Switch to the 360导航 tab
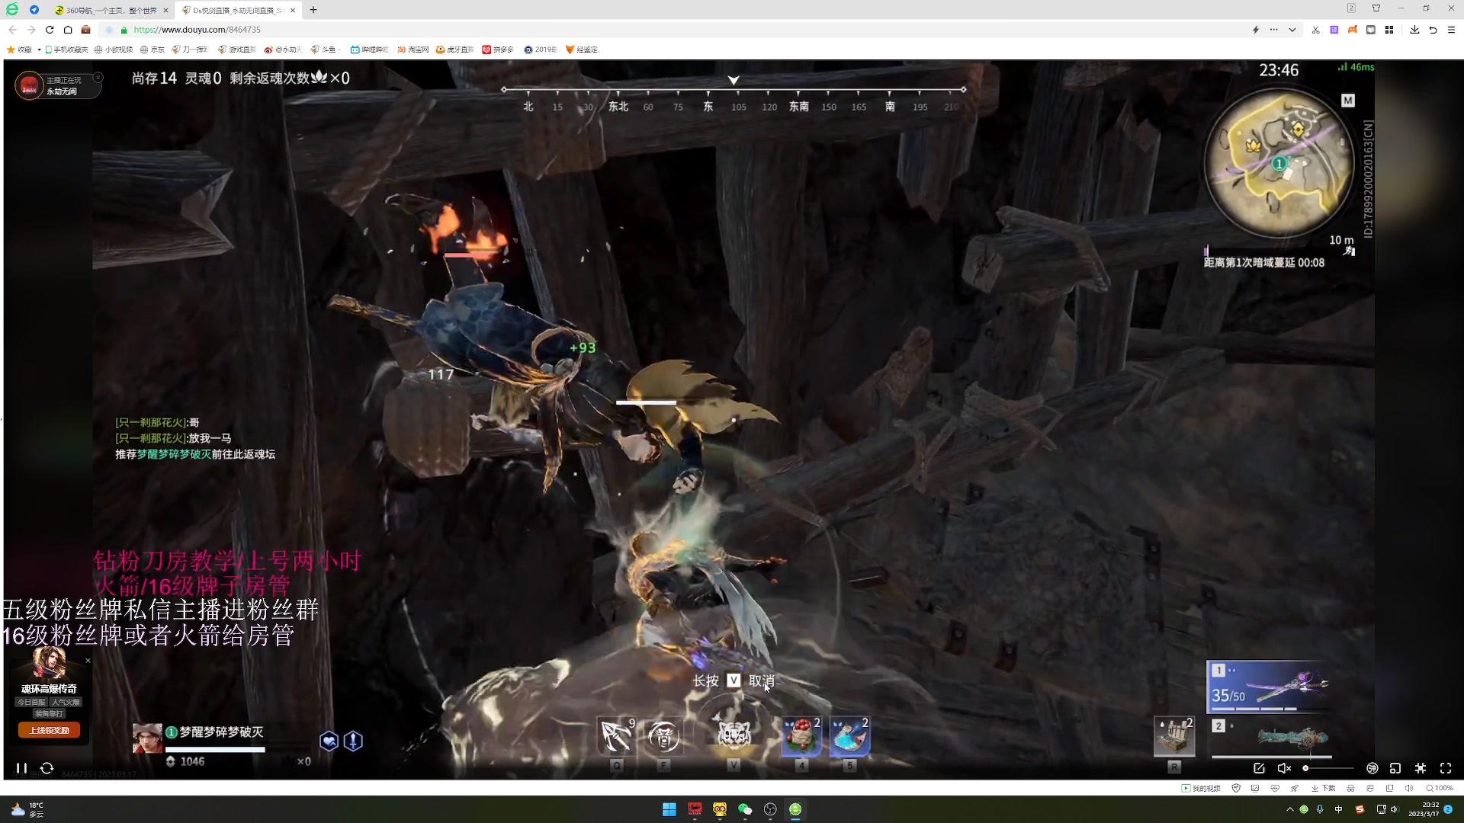 (x=111, y=10)
